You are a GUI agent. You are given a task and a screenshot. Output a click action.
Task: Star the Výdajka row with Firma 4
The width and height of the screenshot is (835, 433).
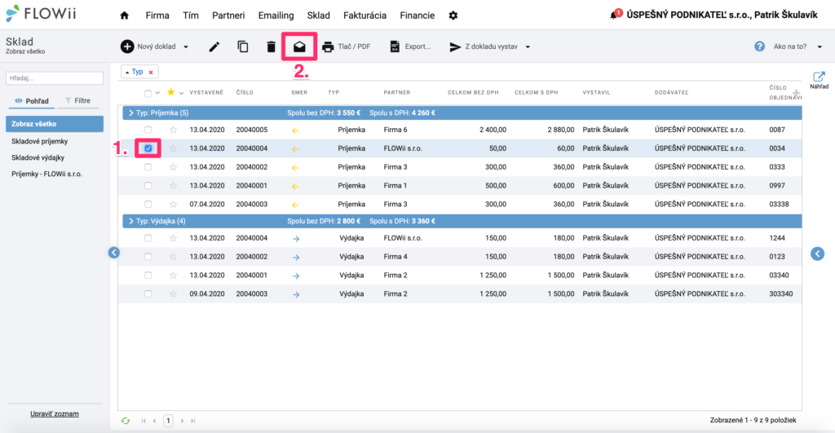click(x=173, y=257)
